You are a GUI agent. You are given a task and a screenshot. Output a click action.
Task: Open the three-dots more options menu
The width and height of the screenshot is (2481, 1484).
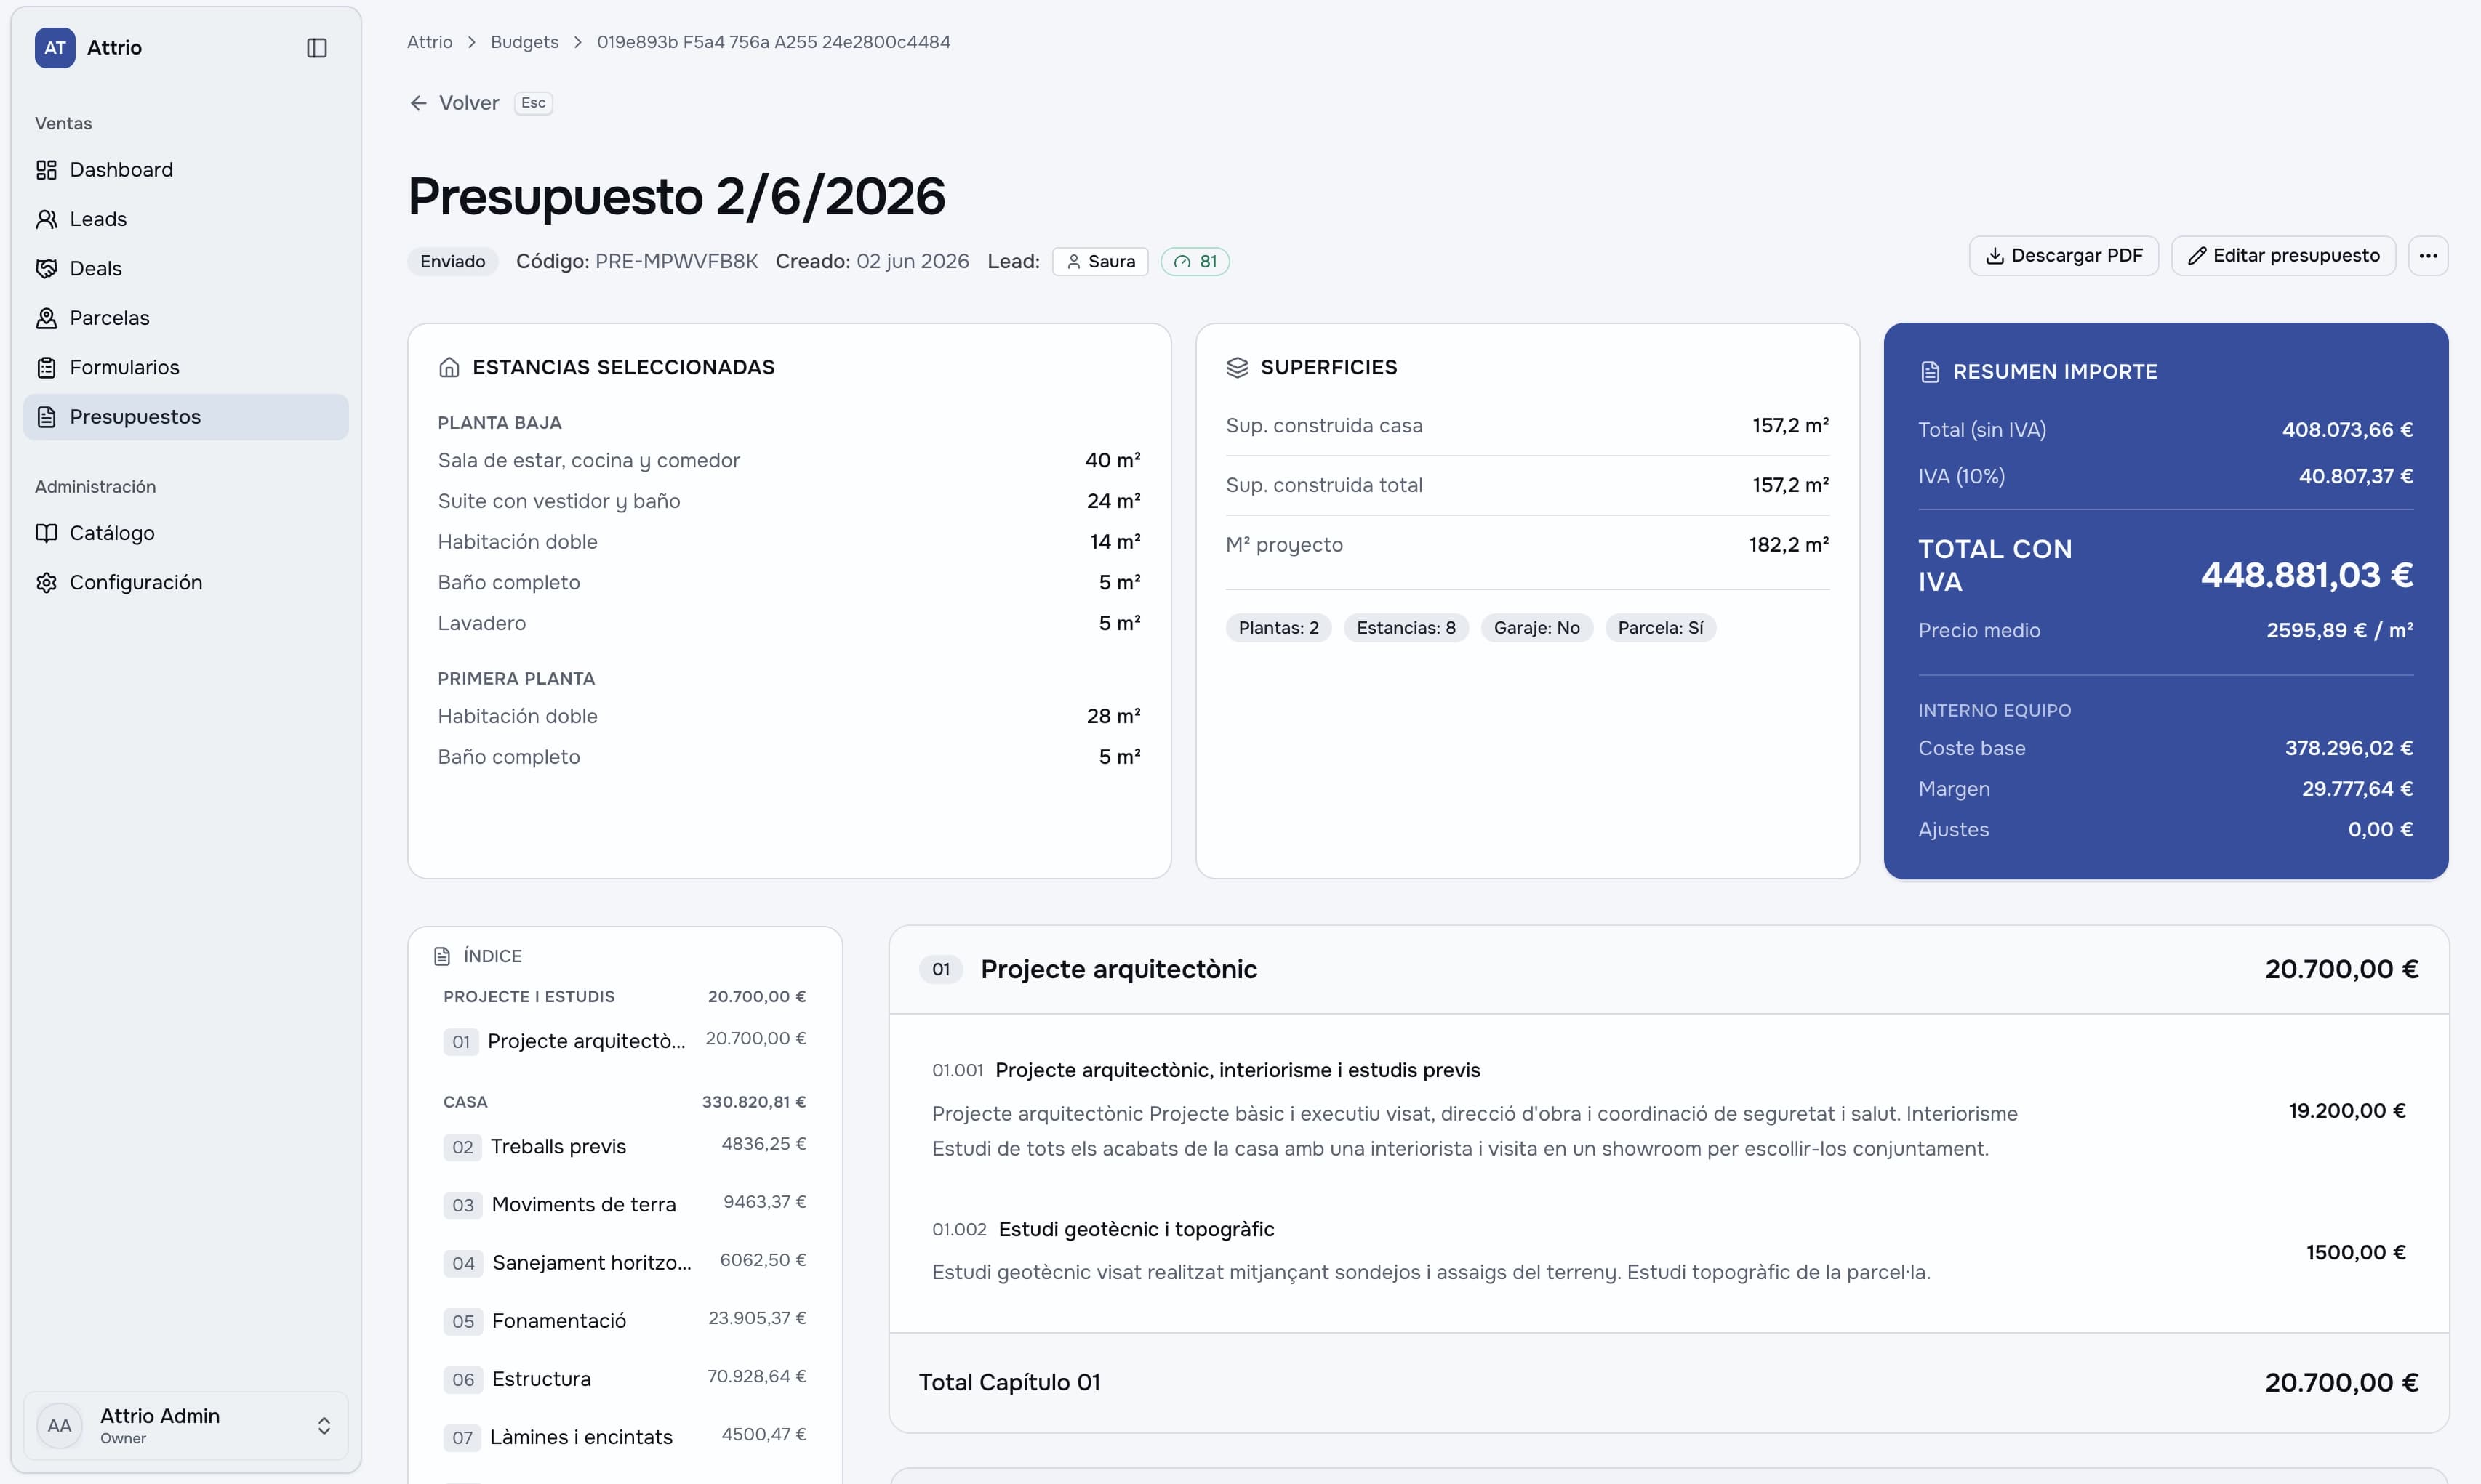point(2428,256)
